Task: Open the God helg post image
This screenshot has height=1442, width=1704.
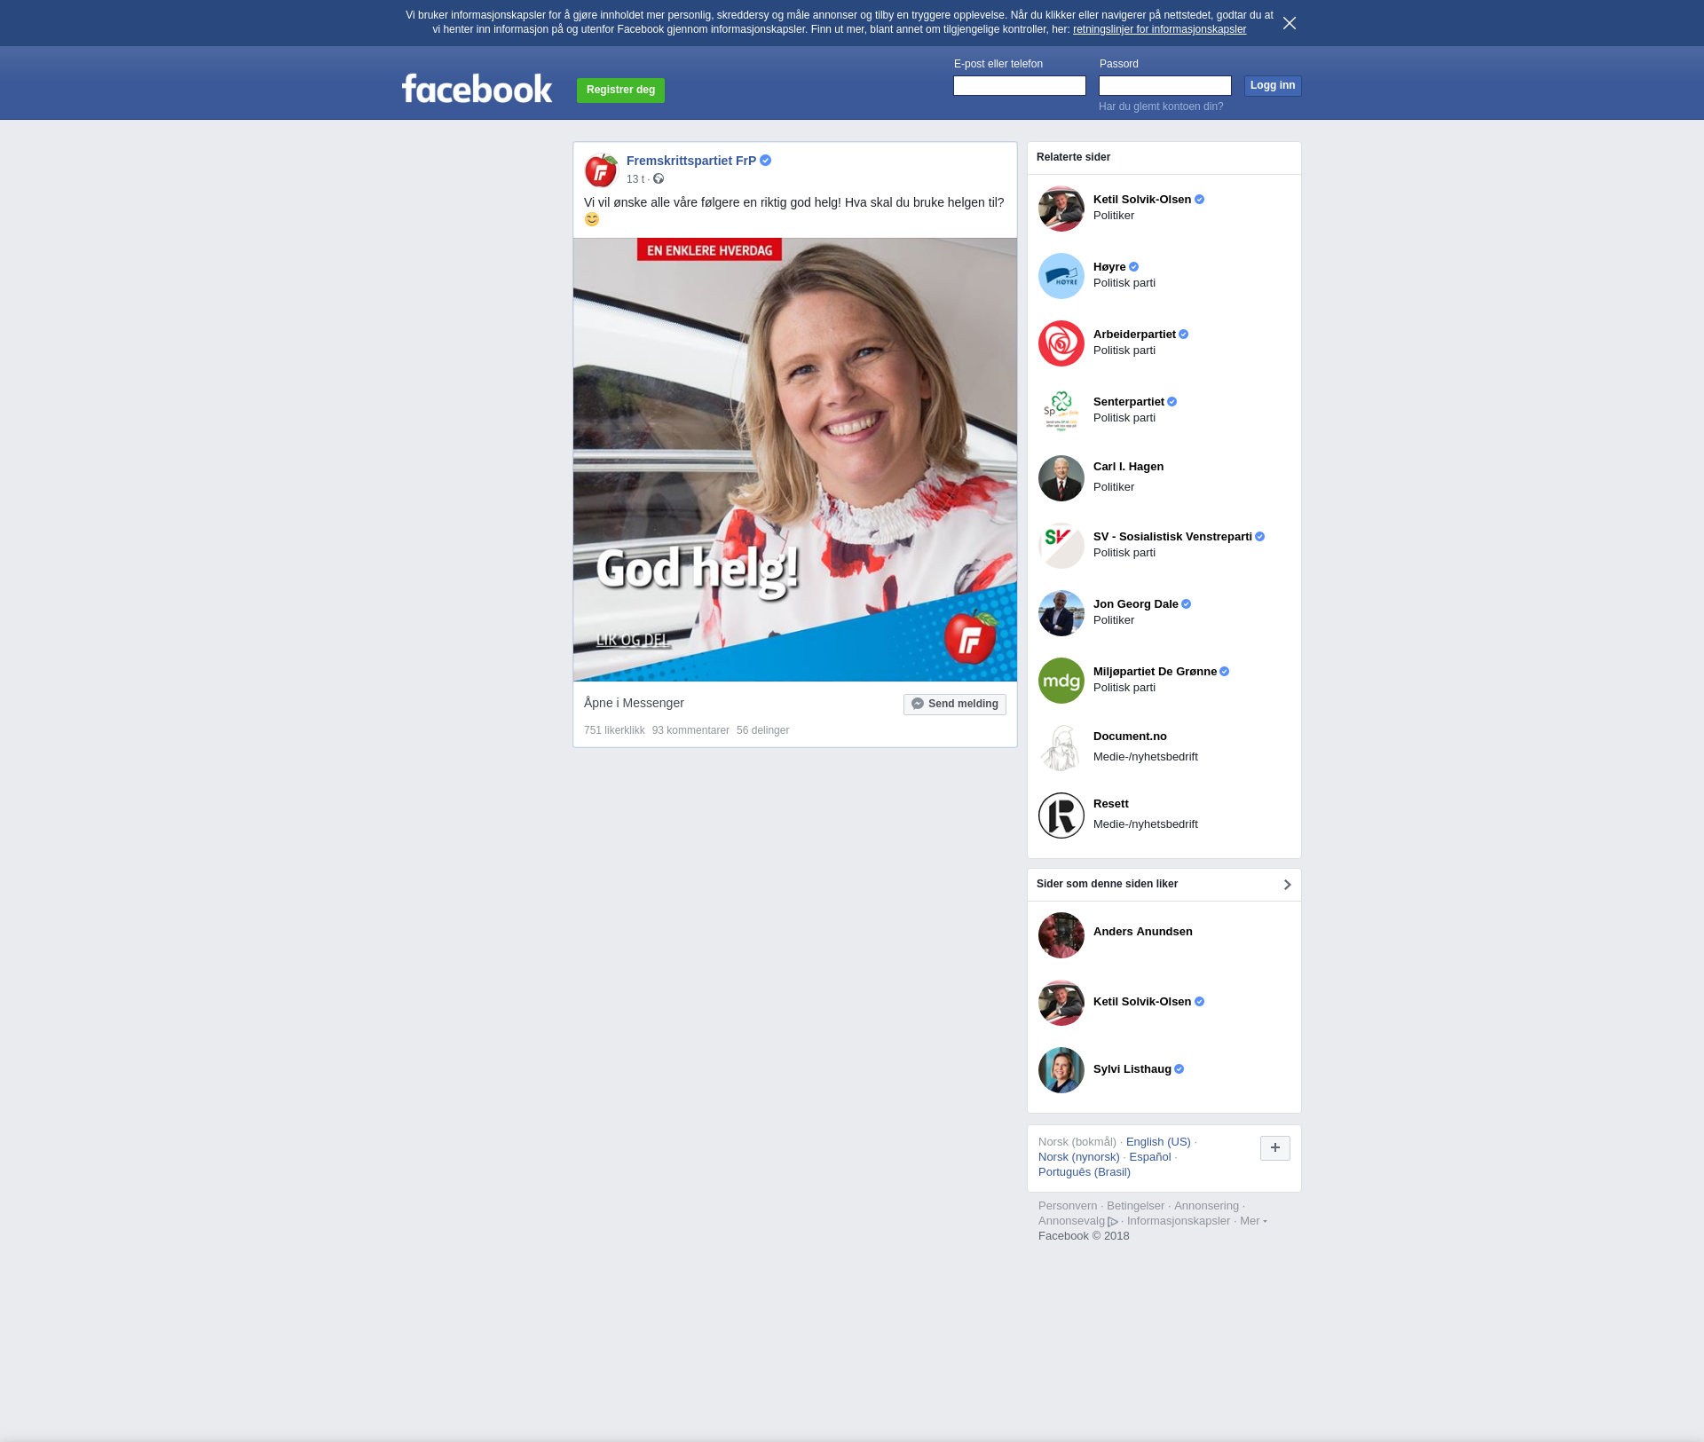Action: click(795, 460)
